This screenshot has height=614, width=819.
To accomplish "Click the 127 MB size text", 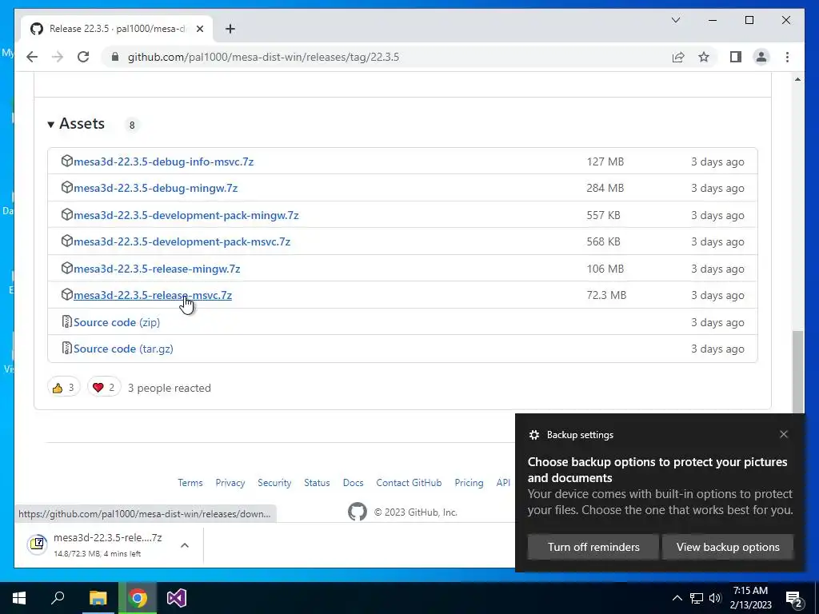I will 605,161.
